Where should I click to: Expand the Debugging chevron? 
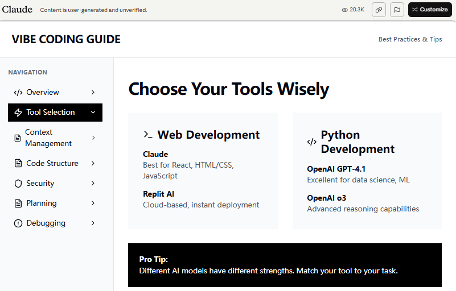[93, 223]
